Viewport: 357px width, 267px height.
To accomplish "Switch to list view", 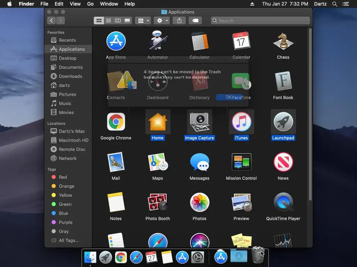I will pos(108,21).
